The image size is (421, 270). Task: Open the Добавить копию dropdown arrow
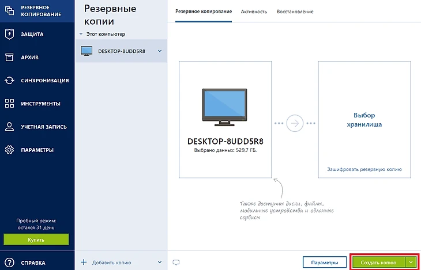(160, 262)
